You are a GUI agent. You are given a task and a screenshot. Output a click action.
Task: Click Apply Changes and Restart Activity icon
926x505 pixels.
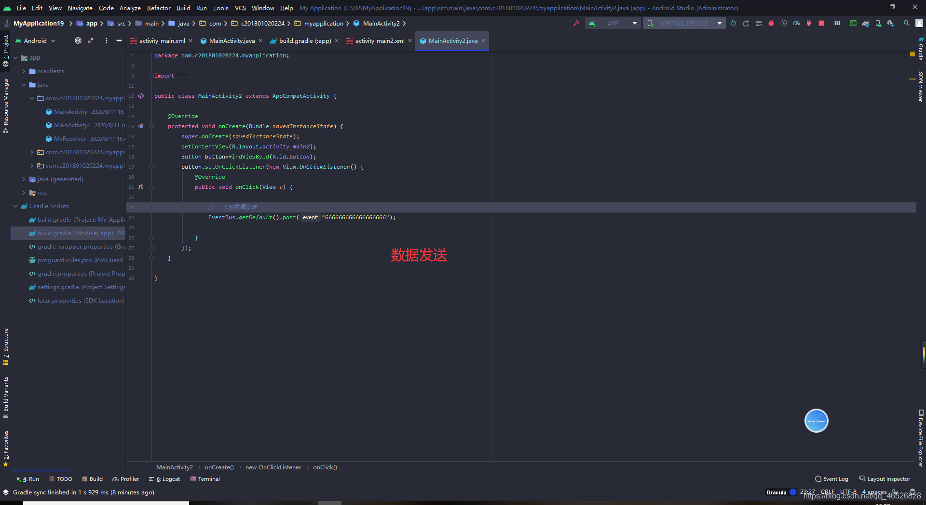pyautogui.click(x=746, y=23)
